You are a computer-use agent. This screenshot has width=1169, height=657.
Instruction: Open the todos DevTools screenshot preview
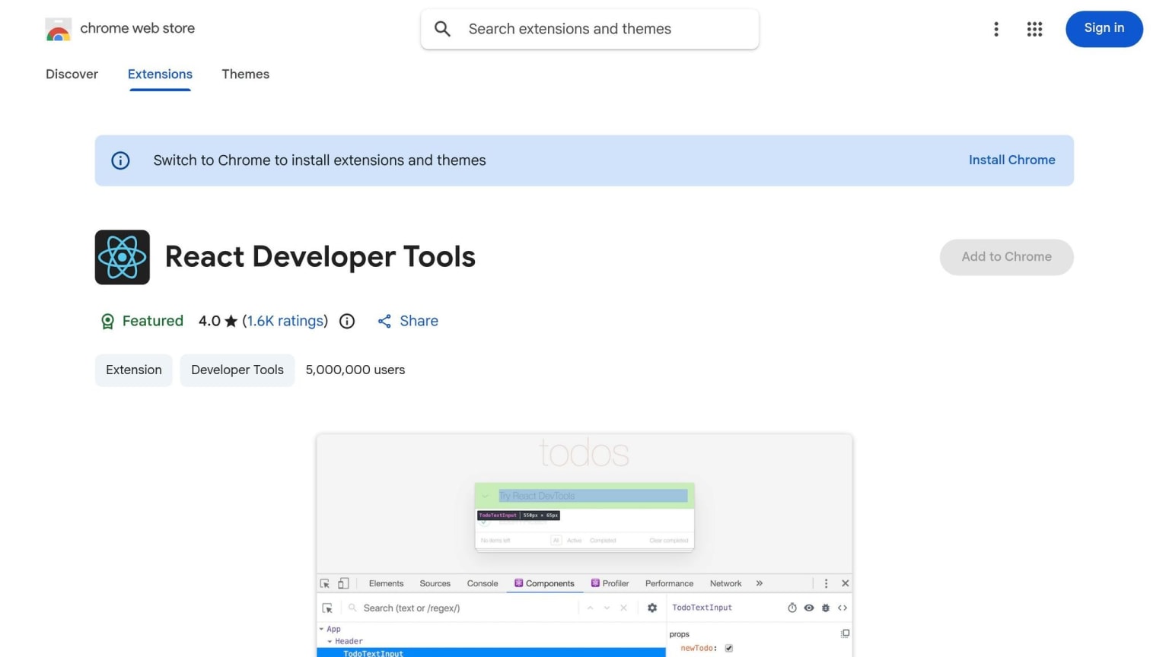(x=584, y=545)
